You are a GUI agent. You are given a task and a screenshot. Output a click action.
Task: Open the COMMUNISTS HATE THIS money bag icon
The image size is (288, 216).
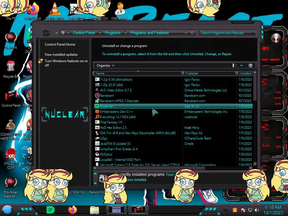pyautogui.click(x=11, y=130)
